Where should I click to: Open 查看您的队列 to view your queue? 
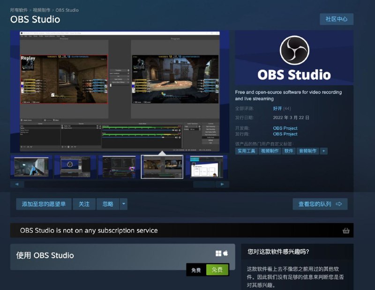pos(320,204)
